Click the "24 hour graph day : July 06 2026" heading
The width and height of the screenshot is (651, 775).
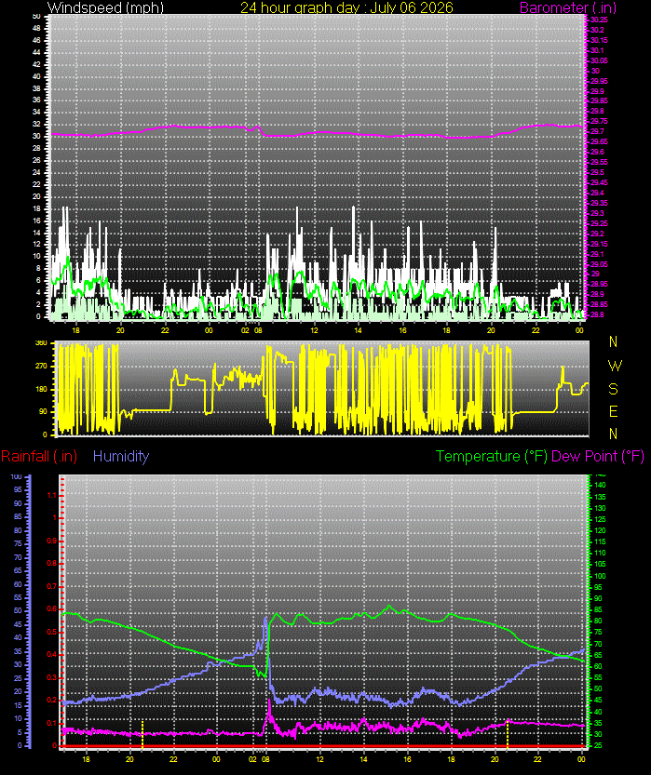coord(346,7)
